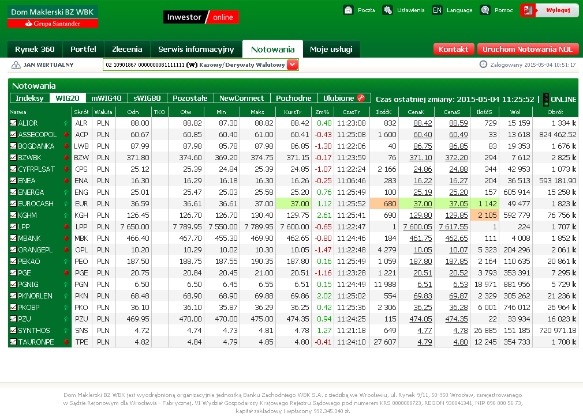Sort by the Nazwa column header
This screenshot has height=420, width=583.
point(18,112)
